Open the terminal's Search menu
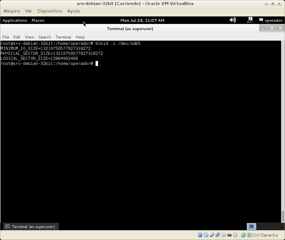Image resolution: width=285 pixels, height=240 pixels. 45,37
